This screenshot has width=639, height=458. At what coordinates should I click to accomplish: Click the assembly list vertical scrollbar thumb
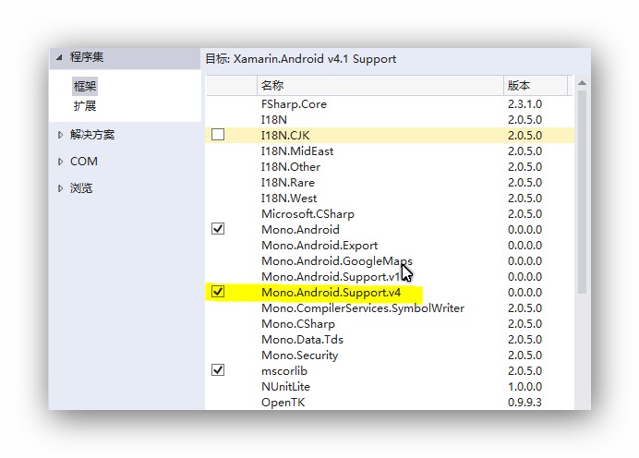point(582,191)
